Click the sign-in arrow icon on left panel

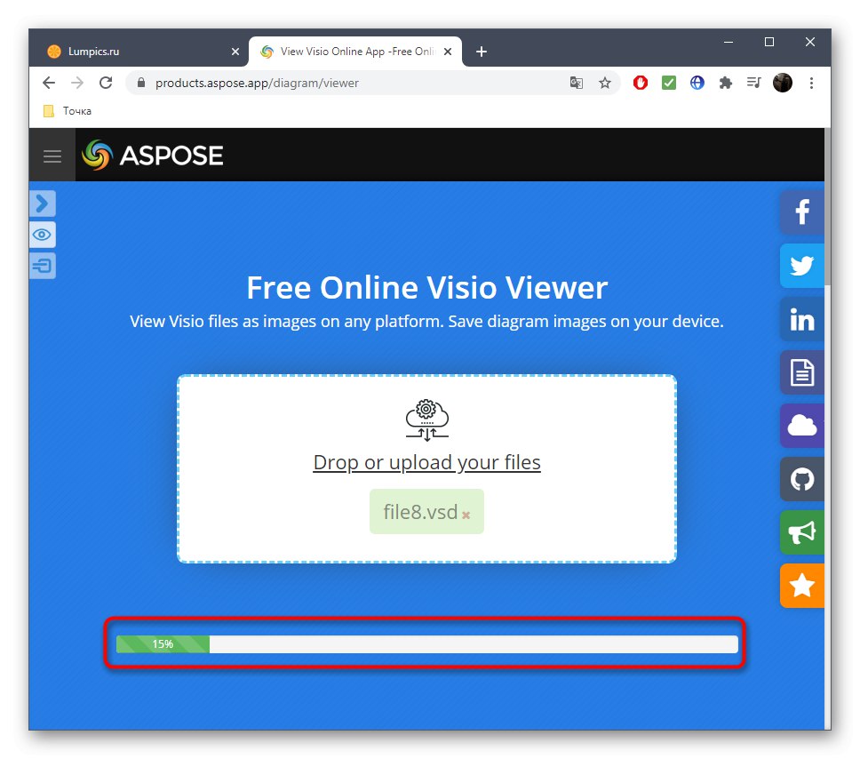[x=43, y=266]
